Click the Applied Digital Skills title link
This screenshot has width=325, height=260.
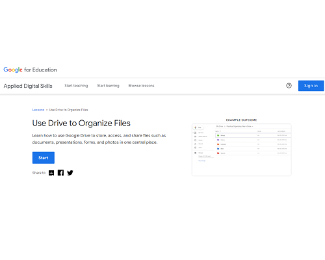coord(28,86)
